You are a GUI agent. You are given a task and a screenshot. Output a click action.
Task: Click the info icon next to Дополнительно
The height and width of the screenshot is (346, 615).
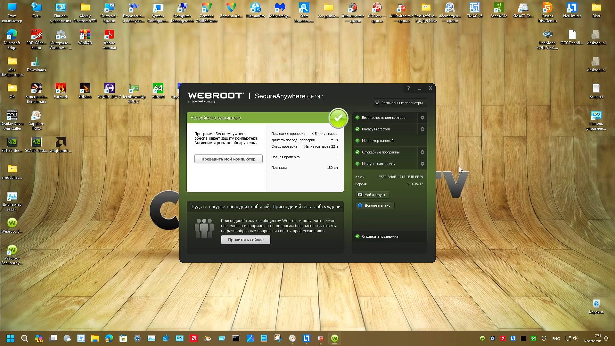click(360, 205)
